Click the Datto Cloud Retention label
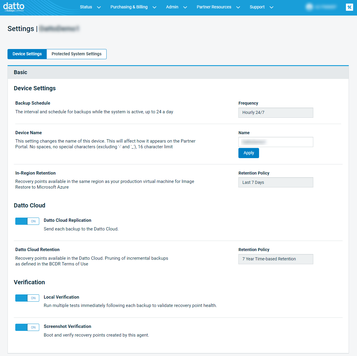 point(37,250)
